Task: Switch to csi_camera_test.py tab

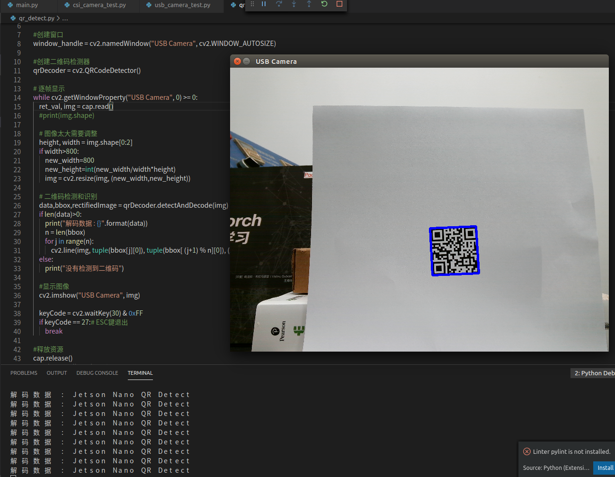Action: (99, 5)
